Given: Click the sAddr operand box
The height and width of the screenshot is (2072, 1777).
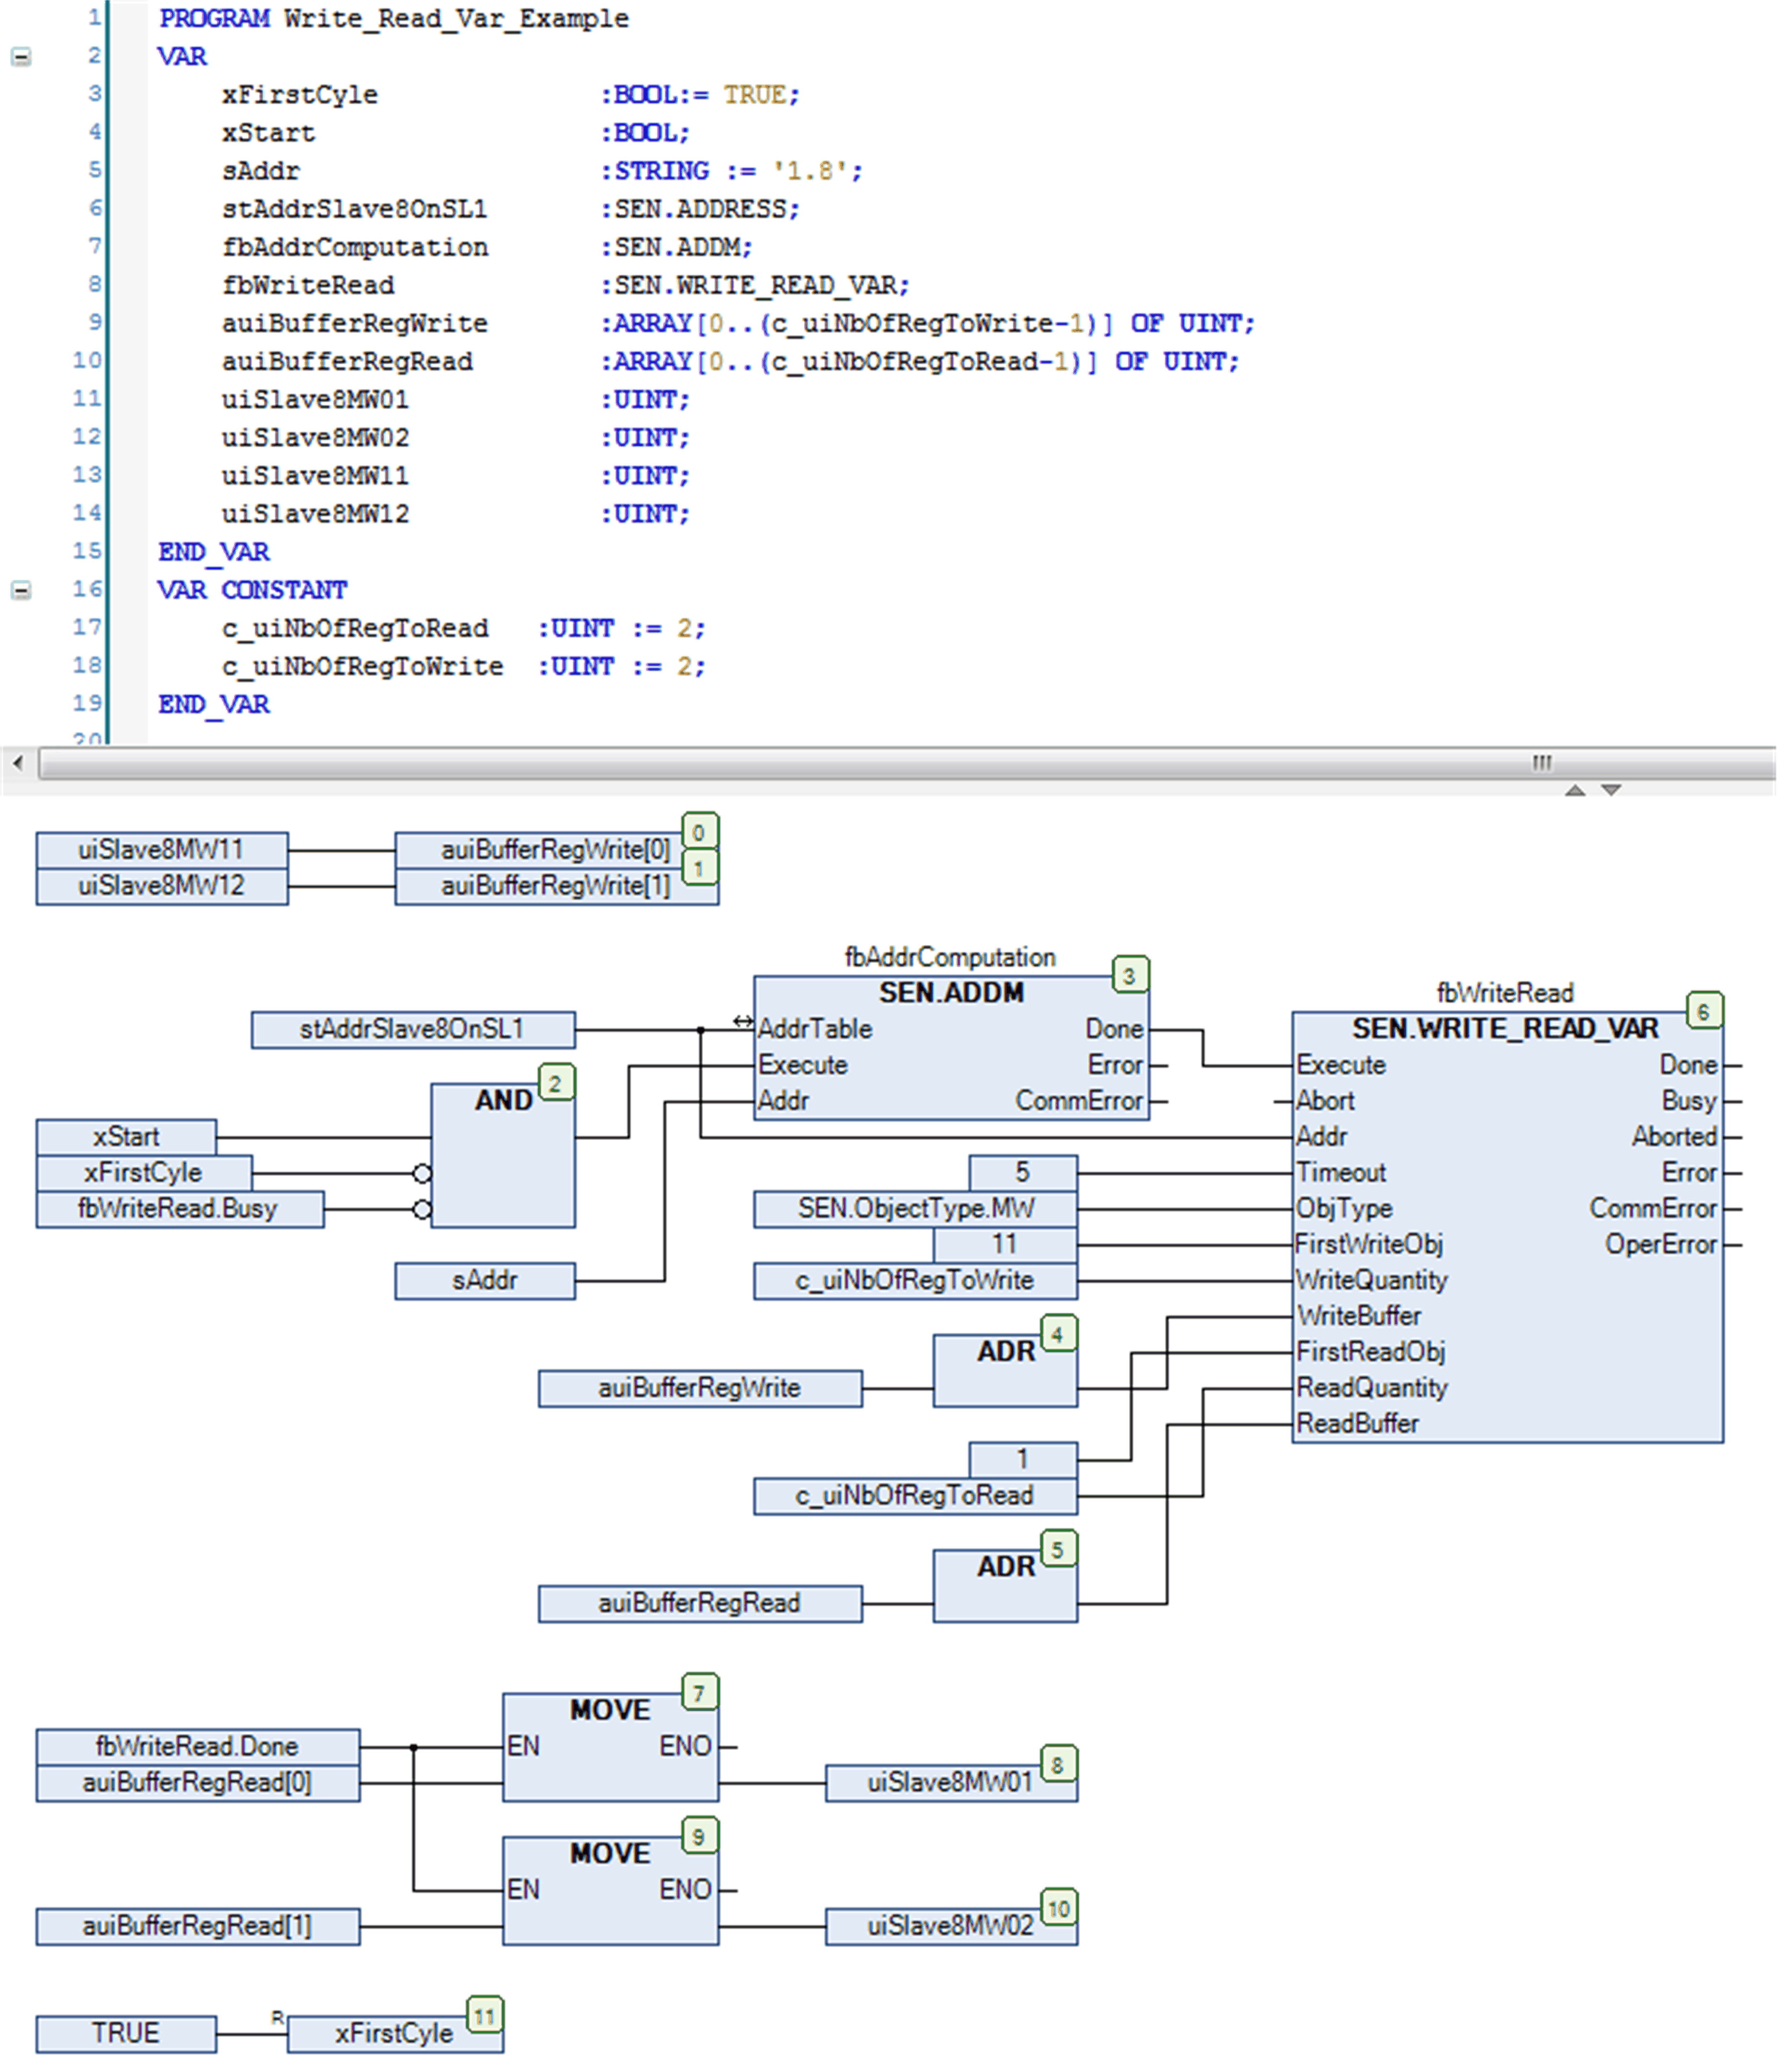Looking at the screenshot, I should click(485, 1280).
